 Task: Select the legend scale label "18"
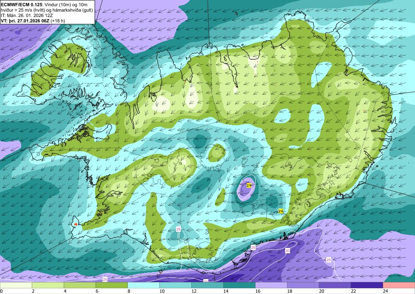290,292
